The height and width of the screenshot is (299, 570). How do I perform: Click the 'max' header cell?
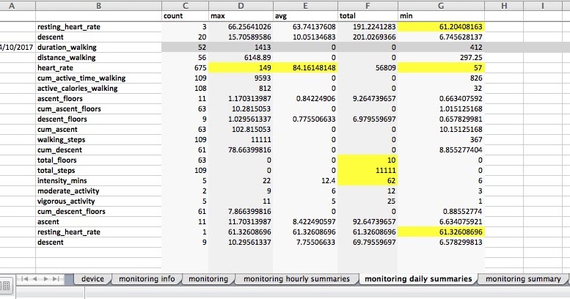241,16
